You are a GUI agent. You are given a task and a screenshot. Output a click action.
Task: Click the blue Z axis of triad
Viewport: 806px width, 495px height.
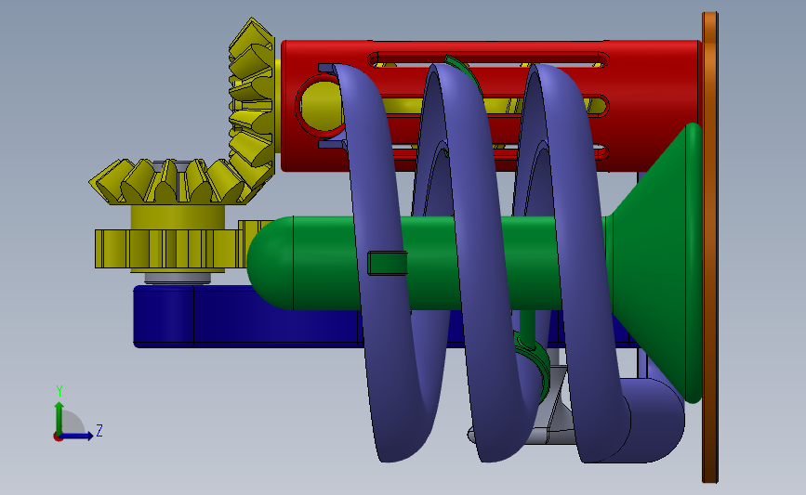[77, 436]
